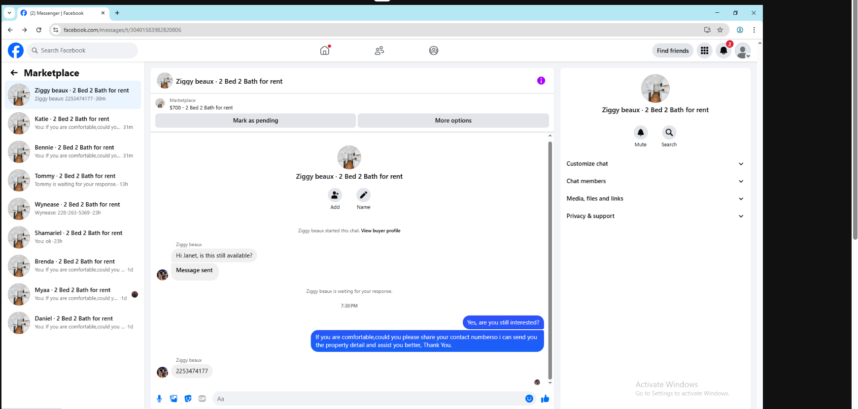This screenshot has width=858, height=409.
Task: Click the 'Hi Janet, is this still available?' message
Action: (x=214, y=256)
